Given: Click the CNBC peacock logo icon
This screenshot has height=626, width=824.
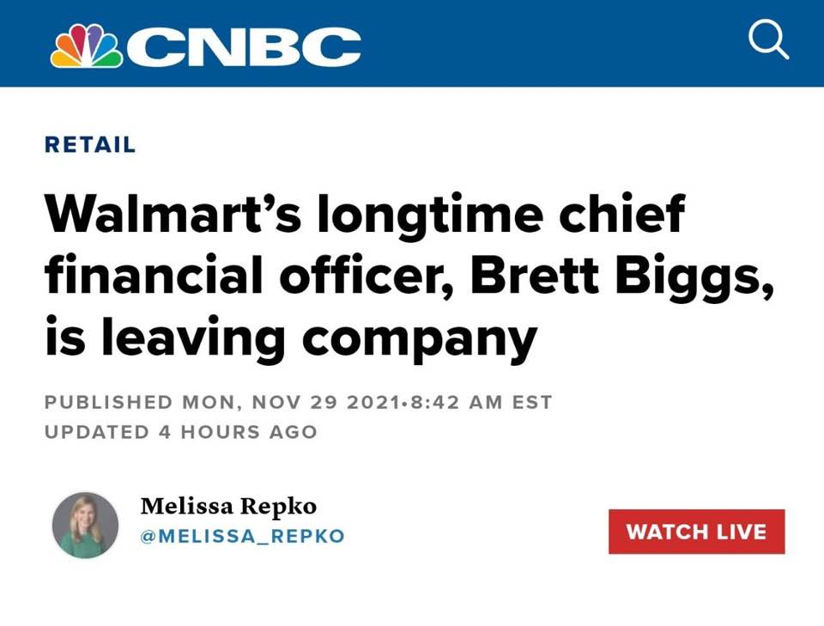Looking at the screenshot, I should [86, 45].
